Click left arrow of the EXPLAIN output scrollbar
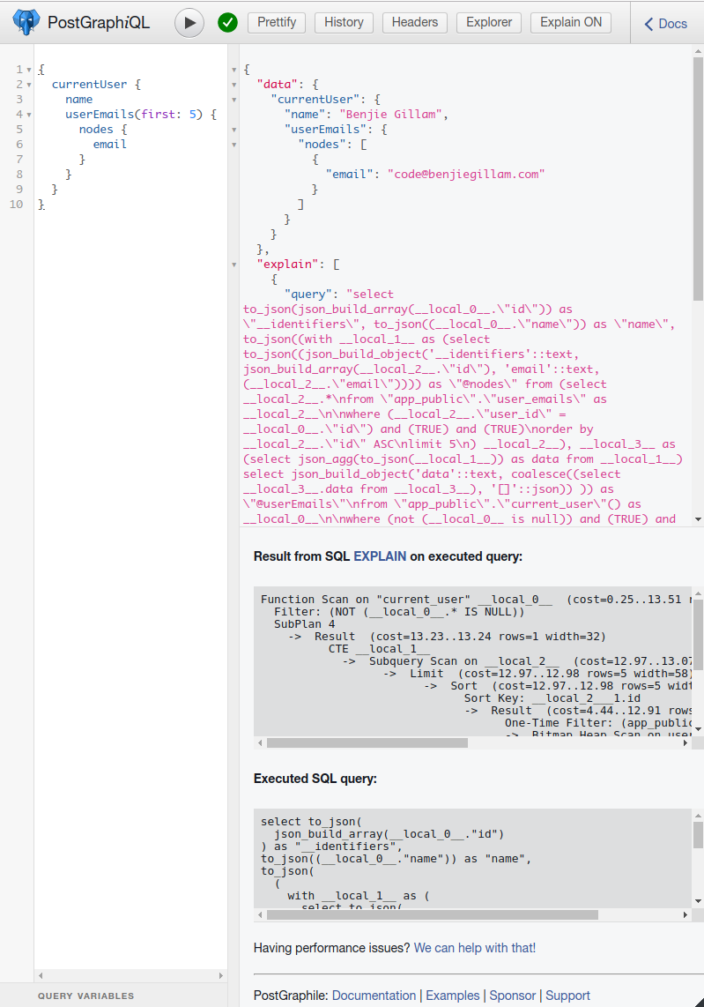This screenshot has width=704, height=1007. [260, 742]
